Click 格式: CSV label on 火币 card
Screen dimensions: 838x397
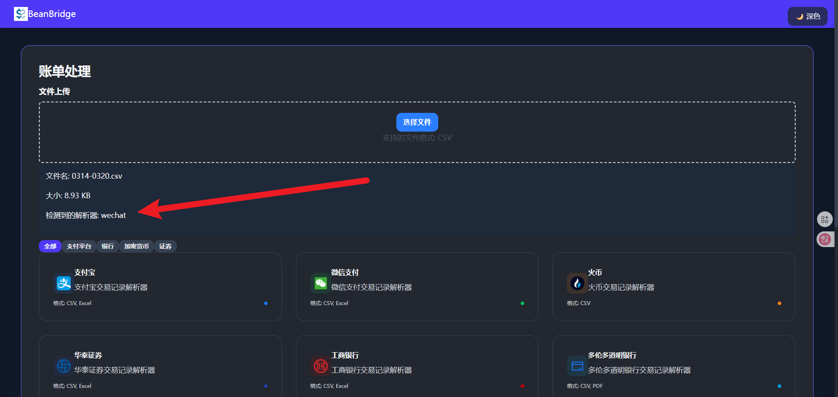[579, 303]
